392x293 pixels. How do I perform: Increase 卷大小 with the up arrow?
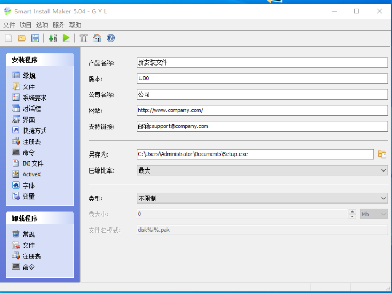click(353, 211)
